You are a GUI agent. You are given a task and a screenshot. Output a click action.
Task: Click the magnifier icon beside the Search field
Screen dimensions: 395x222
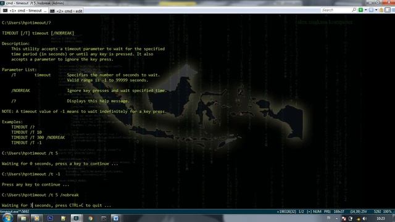point(354,10)
